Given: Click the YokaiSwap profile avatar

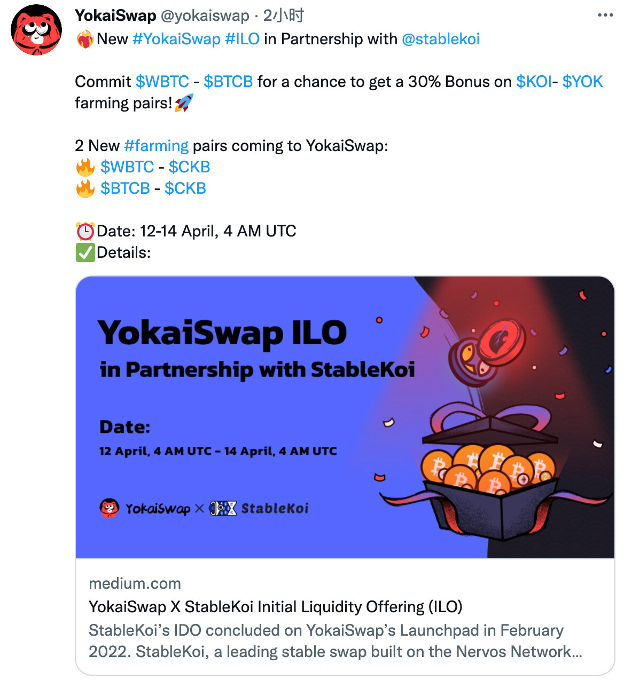Looking at the screenshot, I should click(36, 31).
